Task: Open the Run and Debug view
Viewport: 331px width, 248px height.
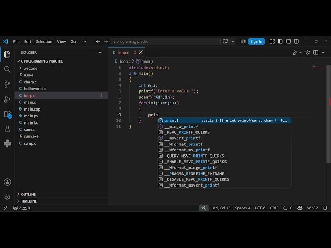Action: (x=7, y=99)
